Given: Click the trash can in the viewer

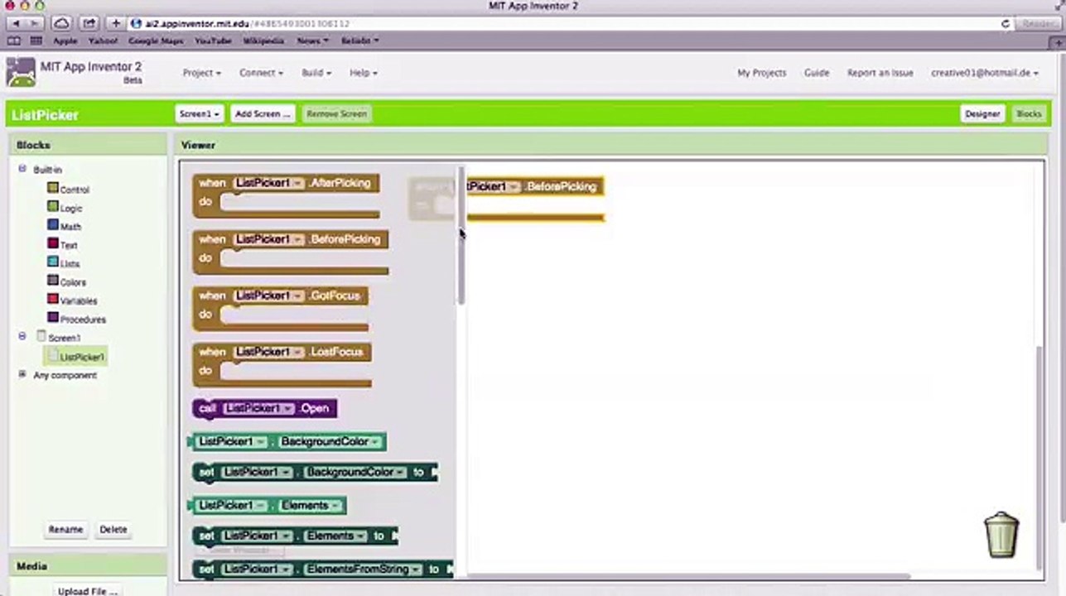Looking at the screenshot, I should pyautogui.click(x=1001, y=534).
